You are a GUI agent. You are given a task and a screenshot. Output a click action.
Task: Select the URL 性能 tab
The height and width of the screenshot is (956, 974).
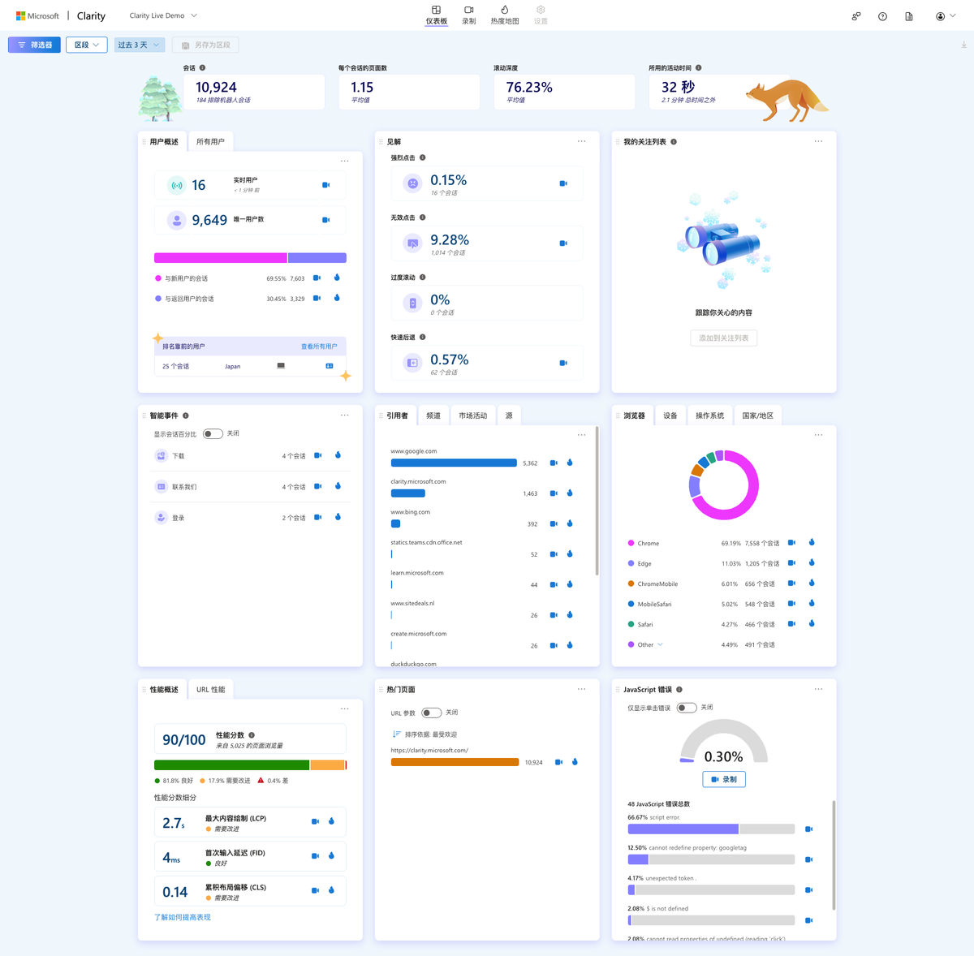tap(211, 690)
